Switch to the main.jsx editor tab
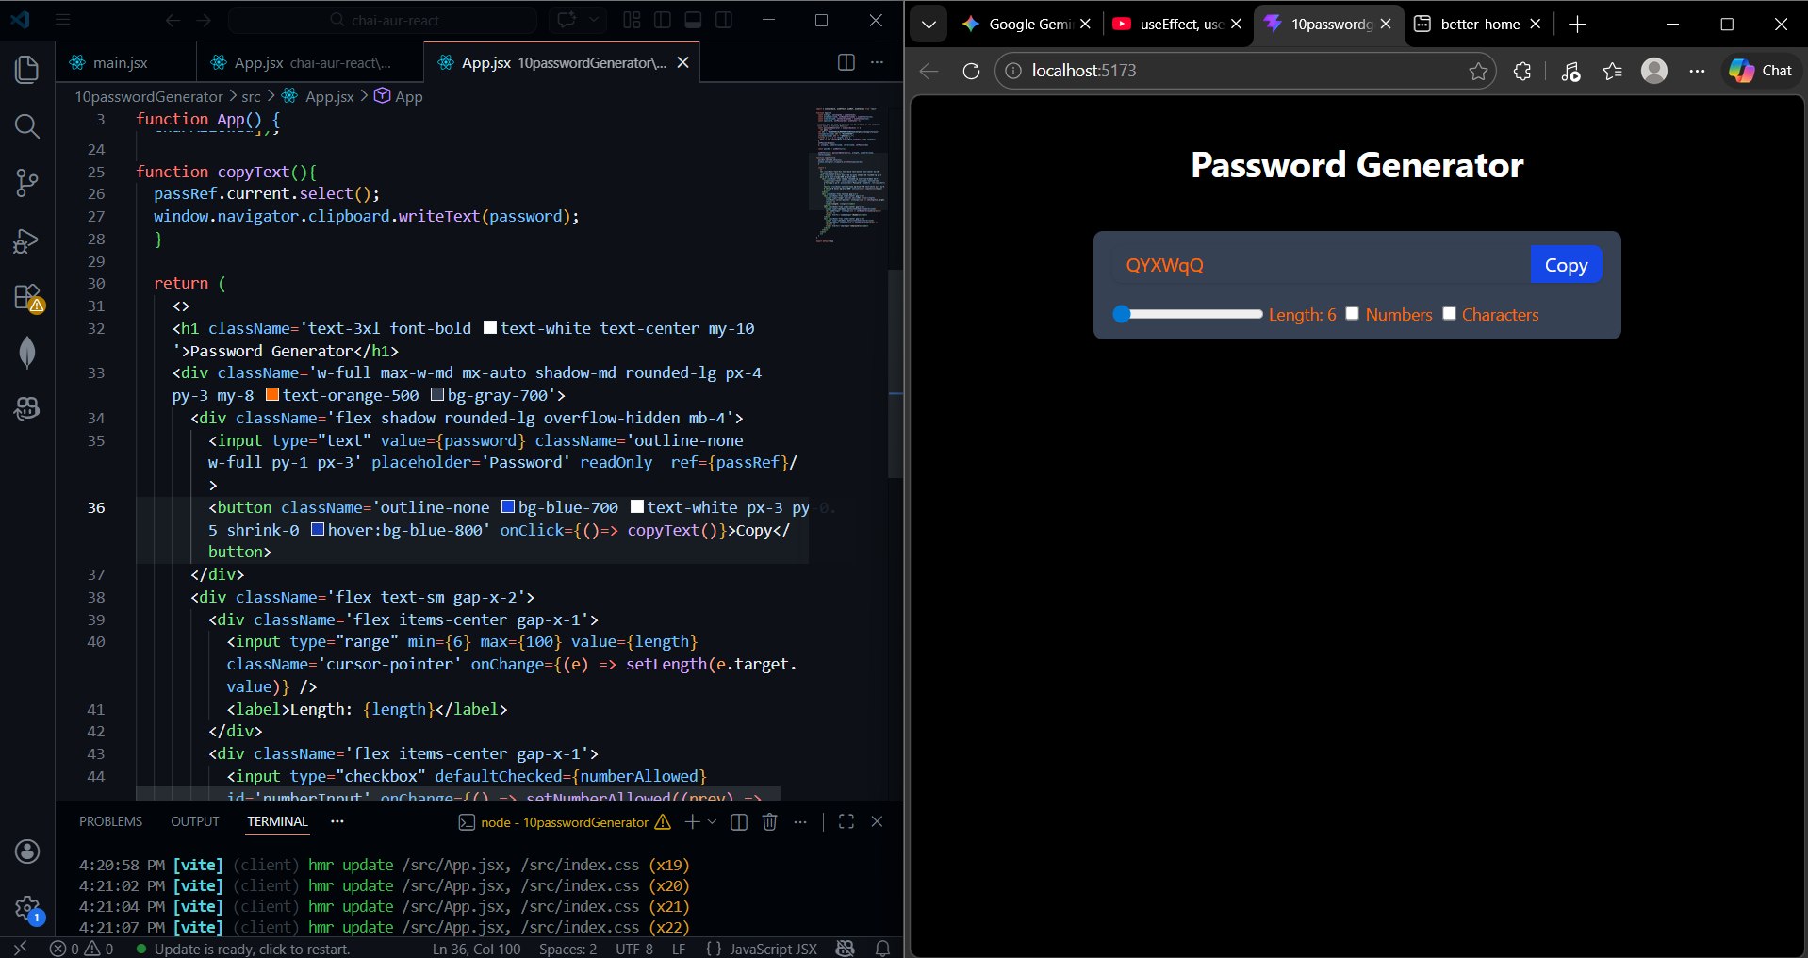Viewport: 1808px width, 958px height. pyautogui.click(x=120, y=63)
